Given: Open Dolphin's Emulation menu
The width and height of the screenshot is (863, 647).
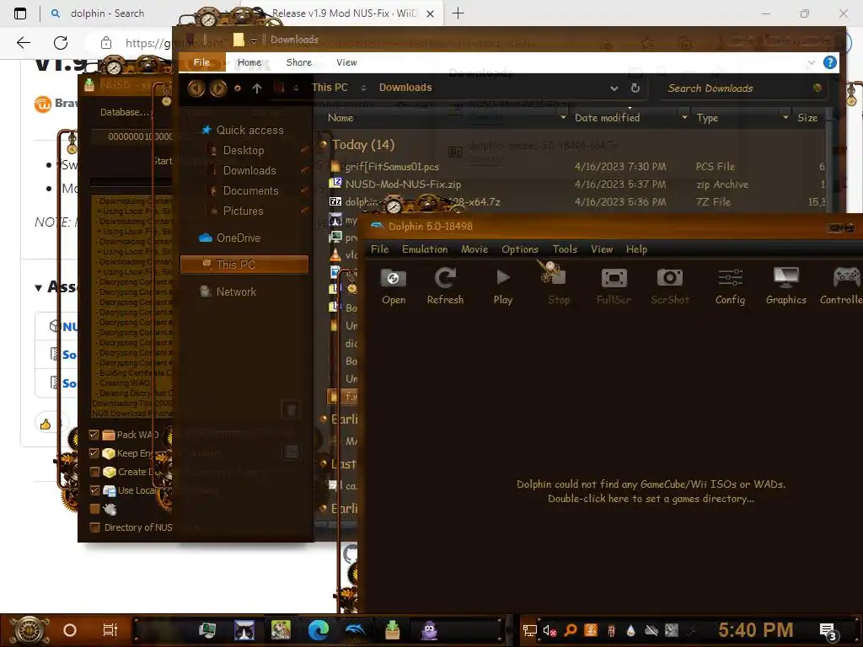Looking at the screenshot, I should (x=425, y=249).
